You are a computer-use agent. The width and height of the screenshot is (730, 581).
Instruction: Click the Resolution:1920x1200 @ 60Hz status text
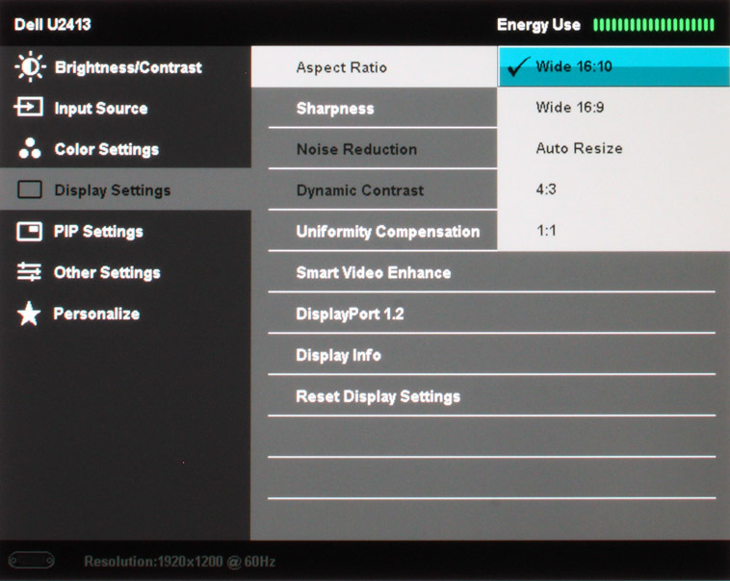tap(180, 562)
